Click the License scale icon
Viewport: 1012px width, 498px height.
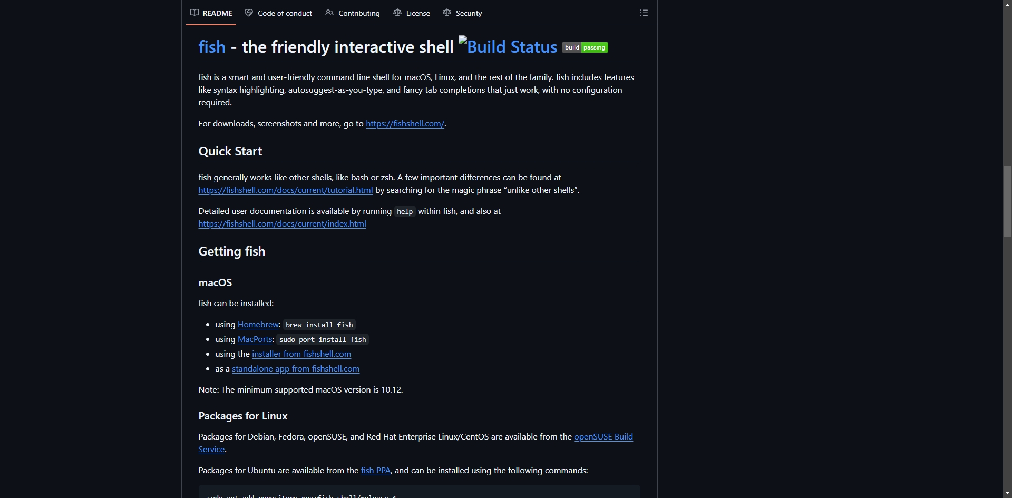coord(397,13)
